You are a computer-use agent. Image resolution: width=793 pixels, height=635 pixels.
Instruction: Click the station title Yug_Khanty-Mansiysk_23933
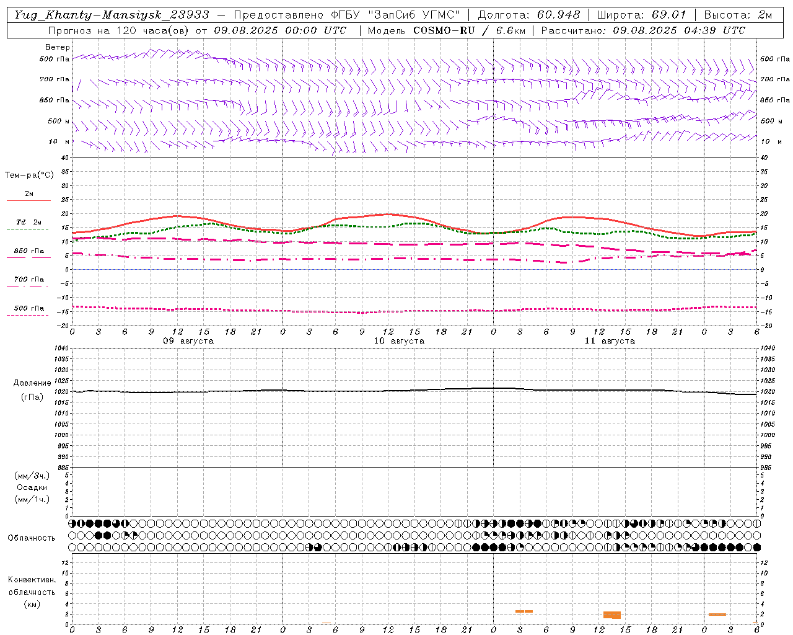point(112,15)
